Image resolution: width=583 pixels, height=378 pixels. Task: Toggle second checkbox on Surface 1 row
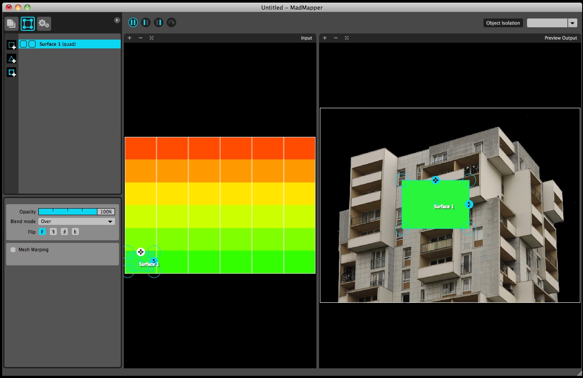(32, 44)
